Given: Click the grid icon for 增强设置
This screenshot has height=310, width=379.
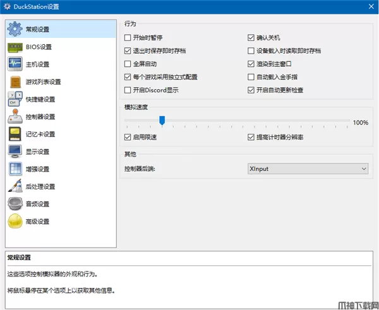Looking at the screenshot, I should pos(15,169).
